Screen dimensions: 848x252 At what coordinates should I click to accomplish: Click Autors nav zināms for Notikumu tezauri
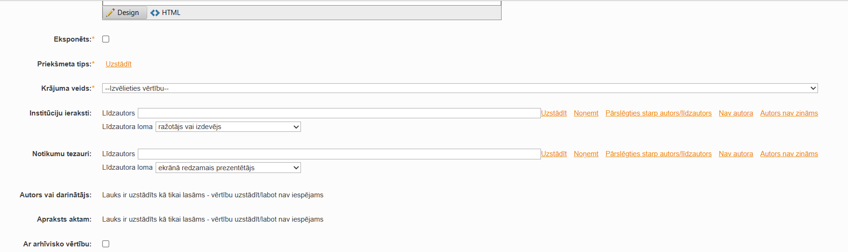[789, 154]
